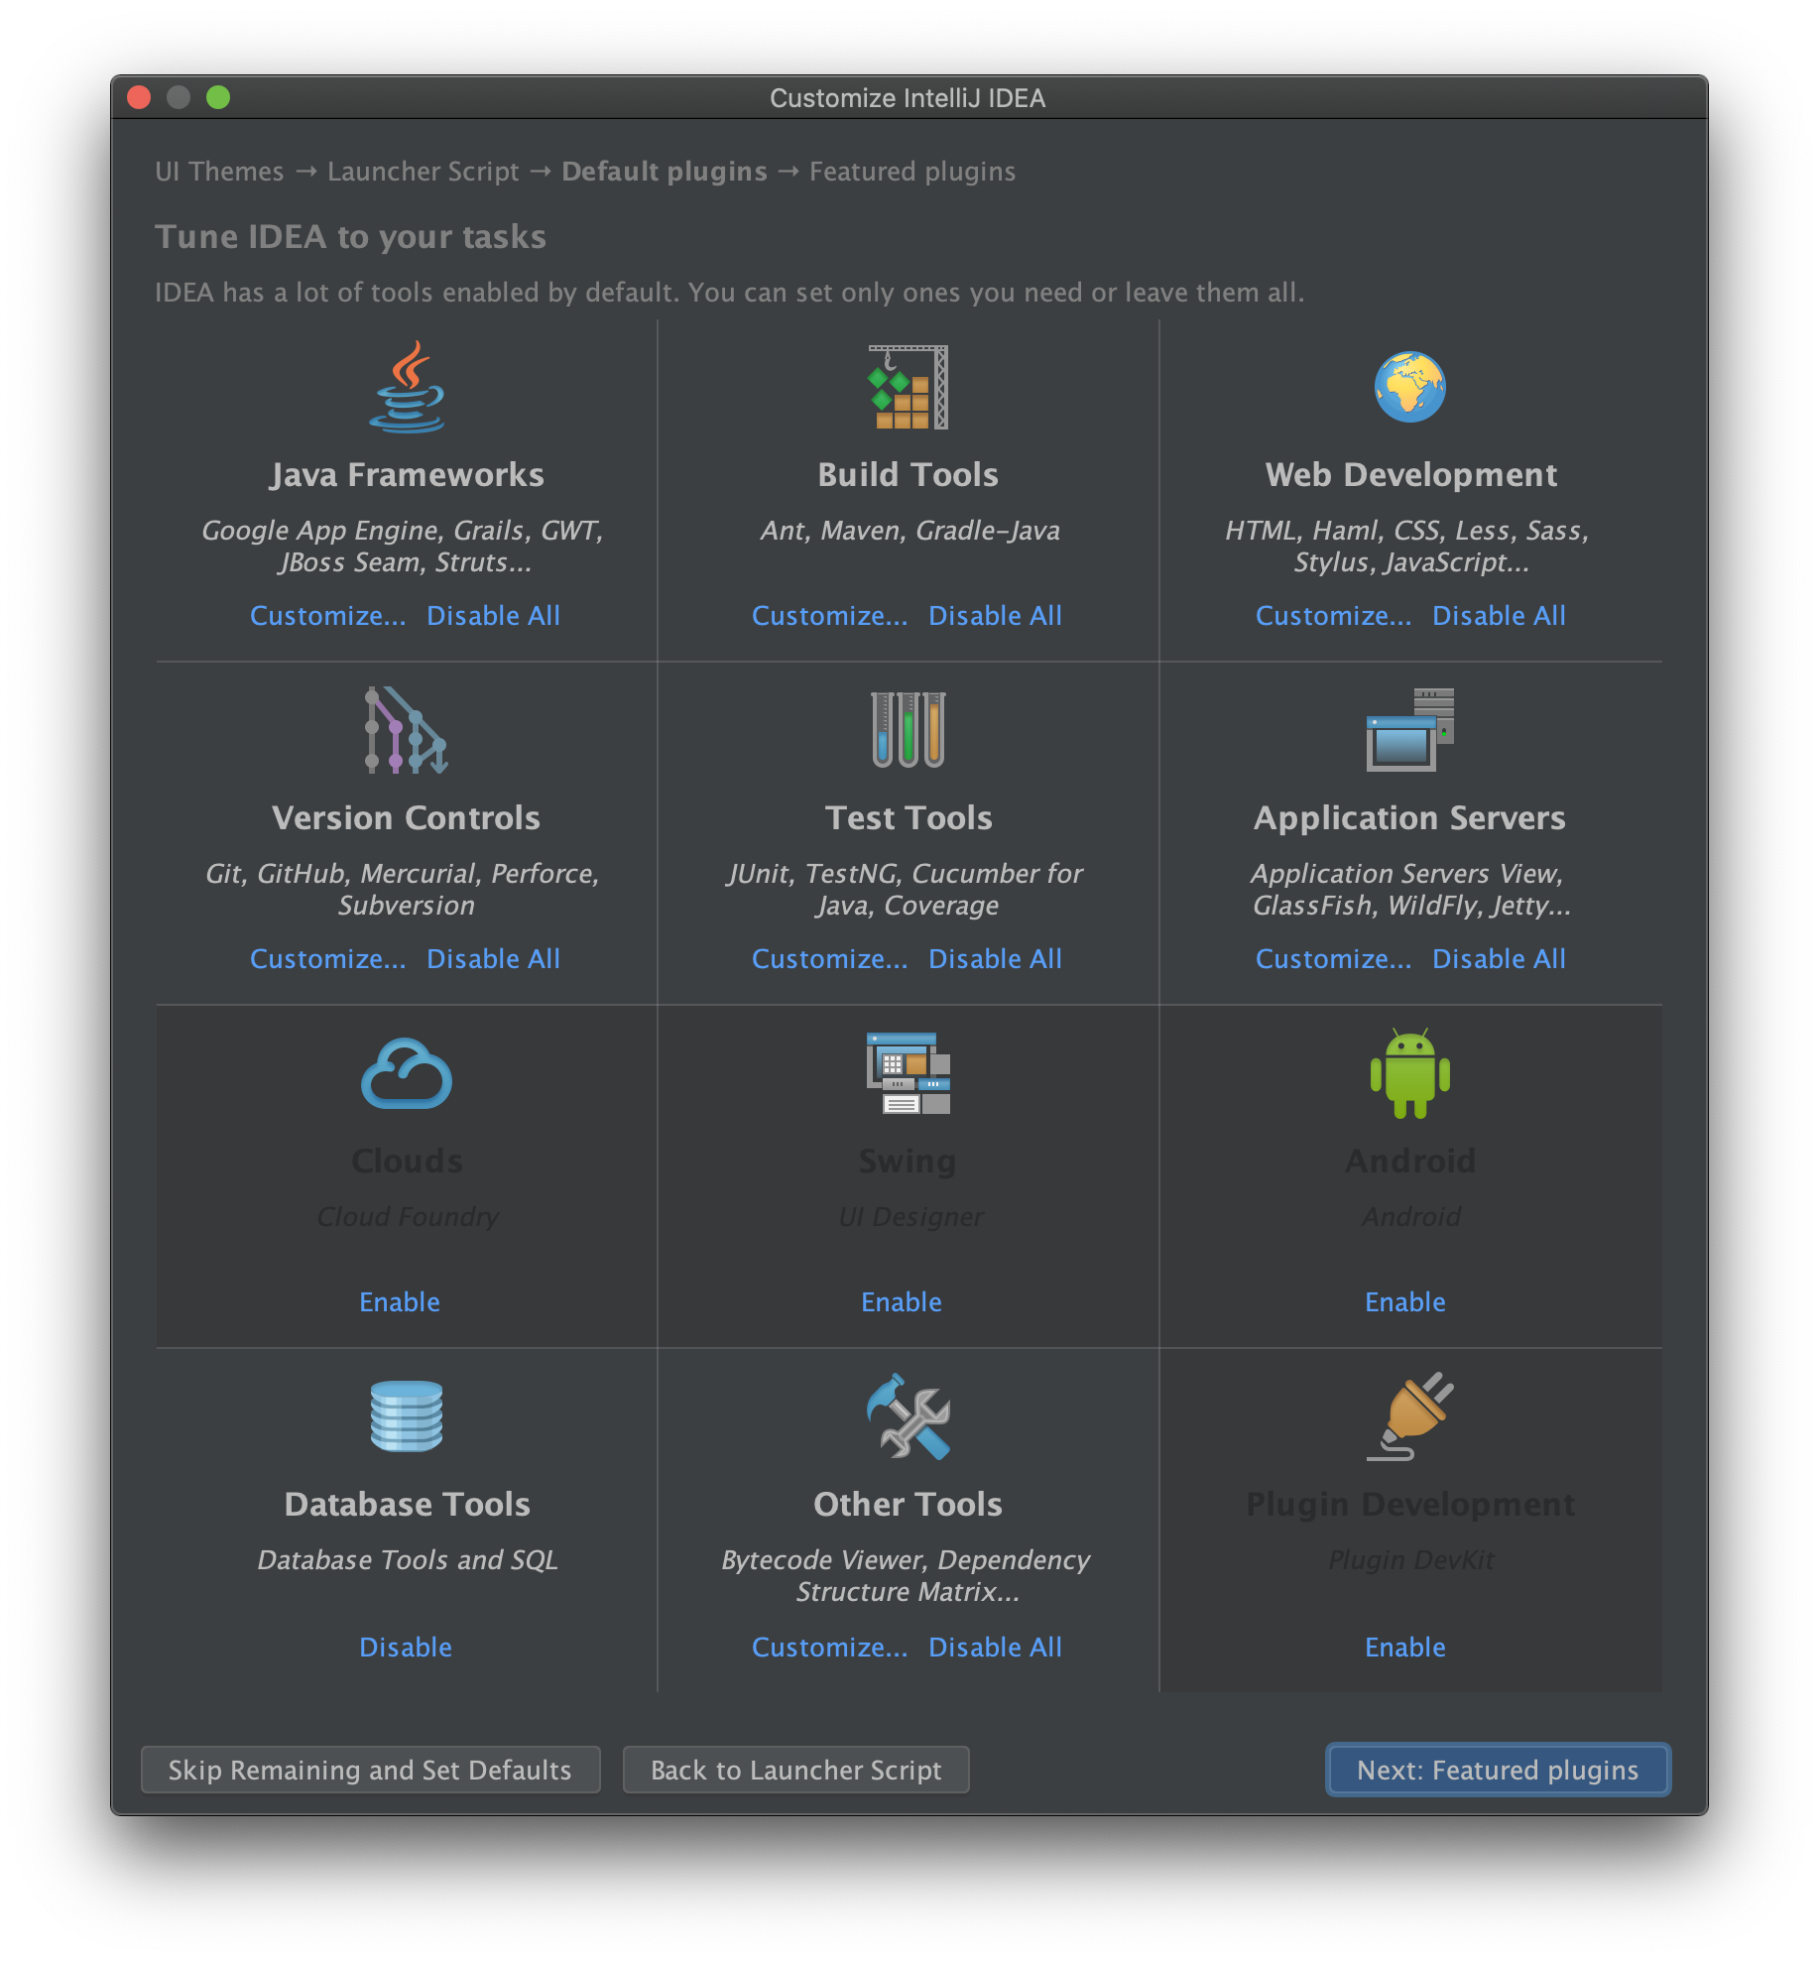The image size is (1819, 1962).
Task: Click the Clouds cloud icon
Action: [x=407, y=1073]
